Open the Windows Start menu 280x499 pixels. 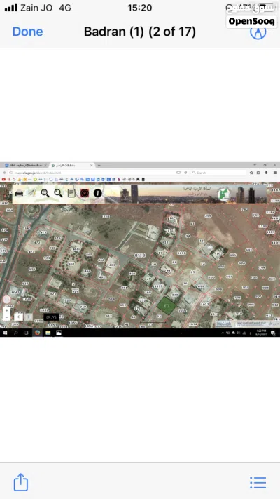5,333
